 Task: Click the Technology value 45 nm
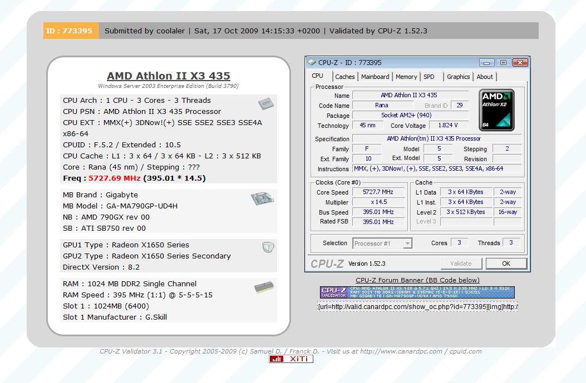click(367, 126)
